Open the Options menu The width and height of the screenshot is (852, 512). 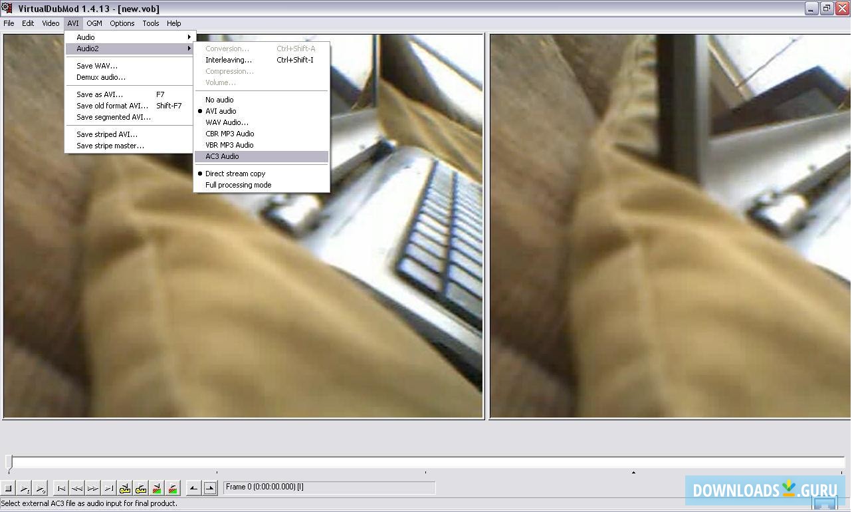(122, 23)
